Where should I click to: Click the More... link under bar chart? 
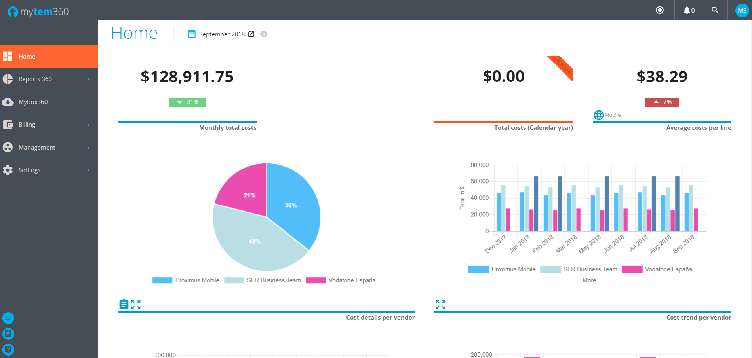(x=592, y=280)
